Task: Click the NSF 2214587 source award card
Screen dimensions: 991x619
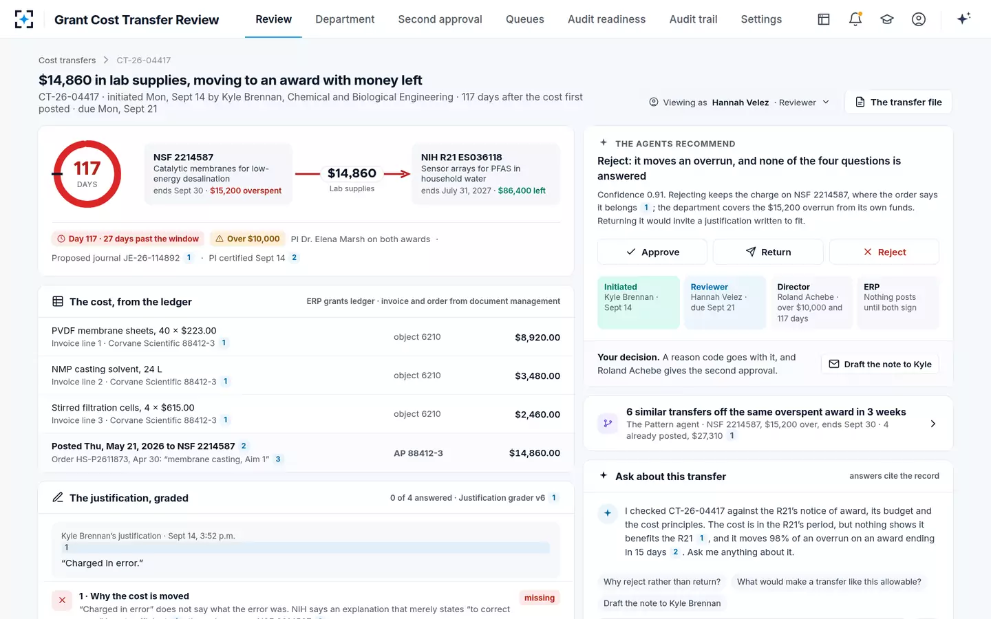Action: click(x=218, y=174)
